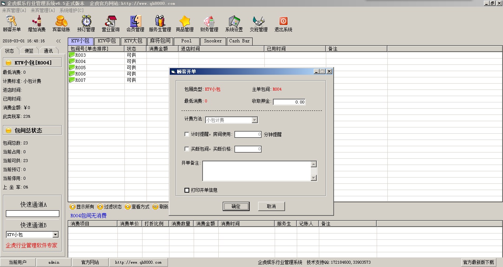Viewport: 503px width, 267px height.
Task: Click the yellow icon beside KTV小包[R004]
Action: pos(8,63)
